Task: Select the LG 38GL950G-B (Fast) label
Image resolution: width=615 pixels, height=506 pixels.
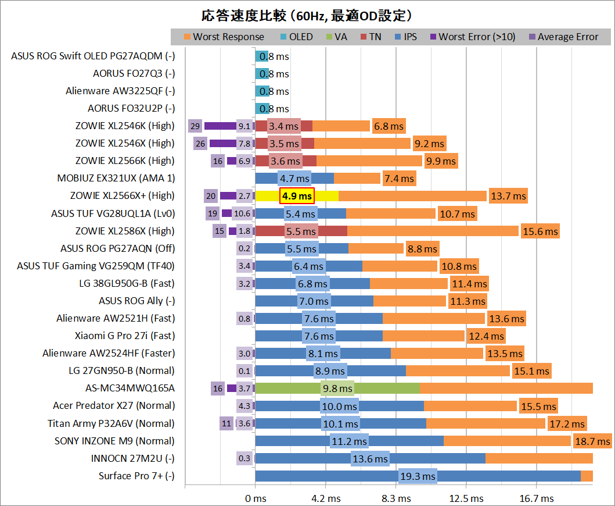Action: point(127,284)
